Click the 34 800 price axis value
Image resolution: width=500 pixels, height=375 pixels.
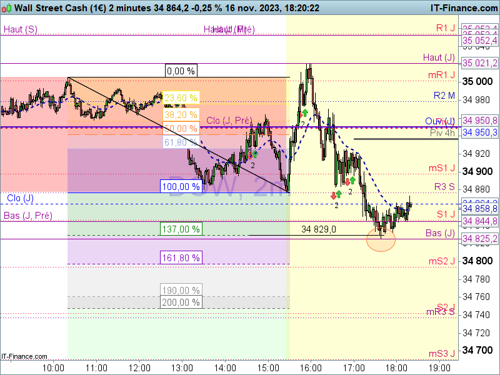[x=477, y=261]
